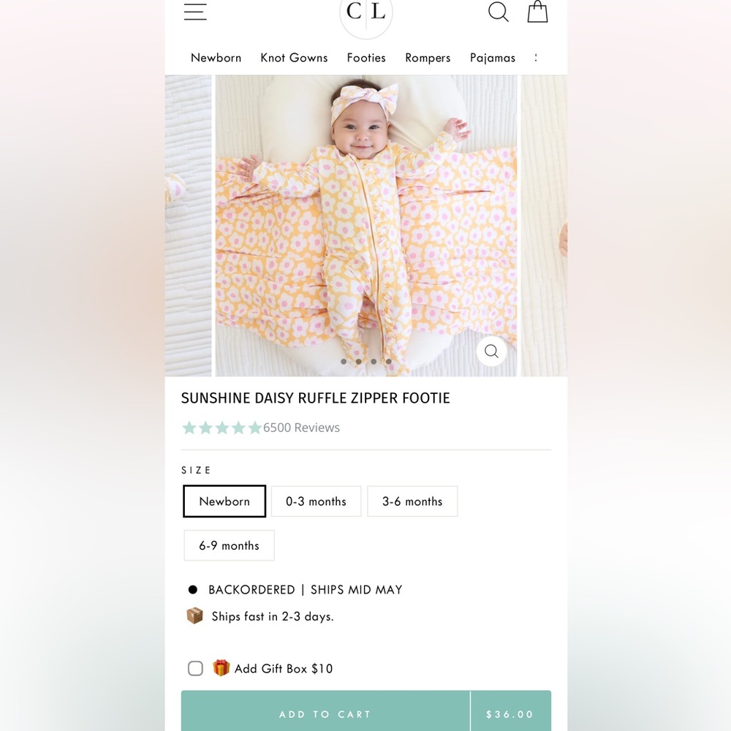Go to the Knot Gowns category

(x=294, y=58)
